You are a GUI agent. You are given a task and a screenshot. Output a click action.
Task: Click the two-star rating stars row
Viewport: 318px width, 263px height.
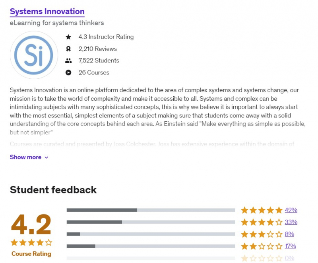click(x=262, y=246)
